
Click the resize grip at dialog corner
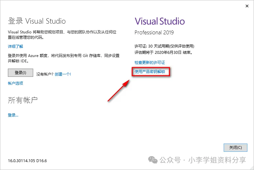coord(251,168)
